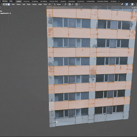Select face select mode icon
The height and width of the screenshot is (137, 137).
point(9,4)
